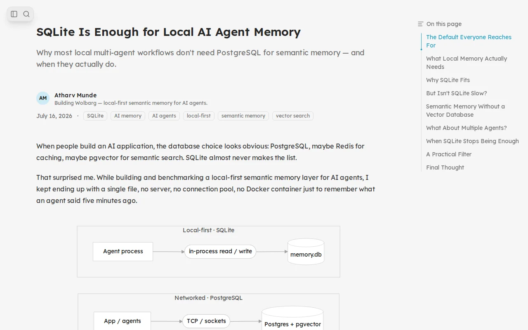Click the On this page list icon
528x330 pixels.
(x=420, y=24)
